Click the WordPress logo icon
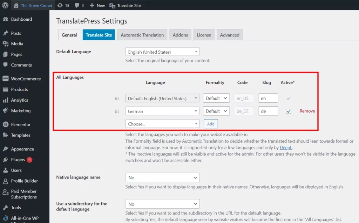The height and width of the screenshot is (223, 359). [5, 6]
